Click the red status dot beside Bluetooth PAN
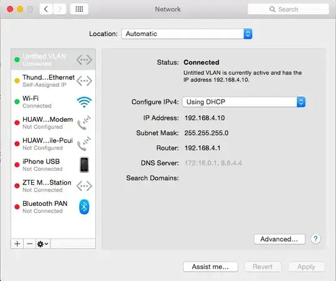 (x=17, y=206)
